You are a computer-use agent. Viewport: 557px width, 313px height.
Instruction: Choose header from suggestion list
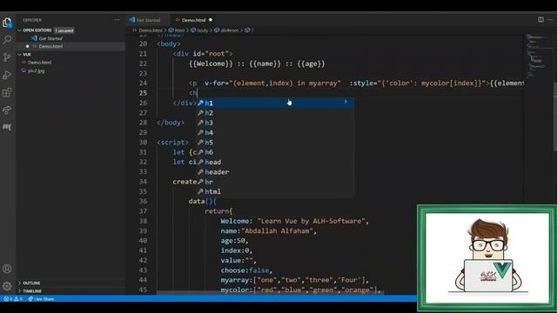(275, 172)
